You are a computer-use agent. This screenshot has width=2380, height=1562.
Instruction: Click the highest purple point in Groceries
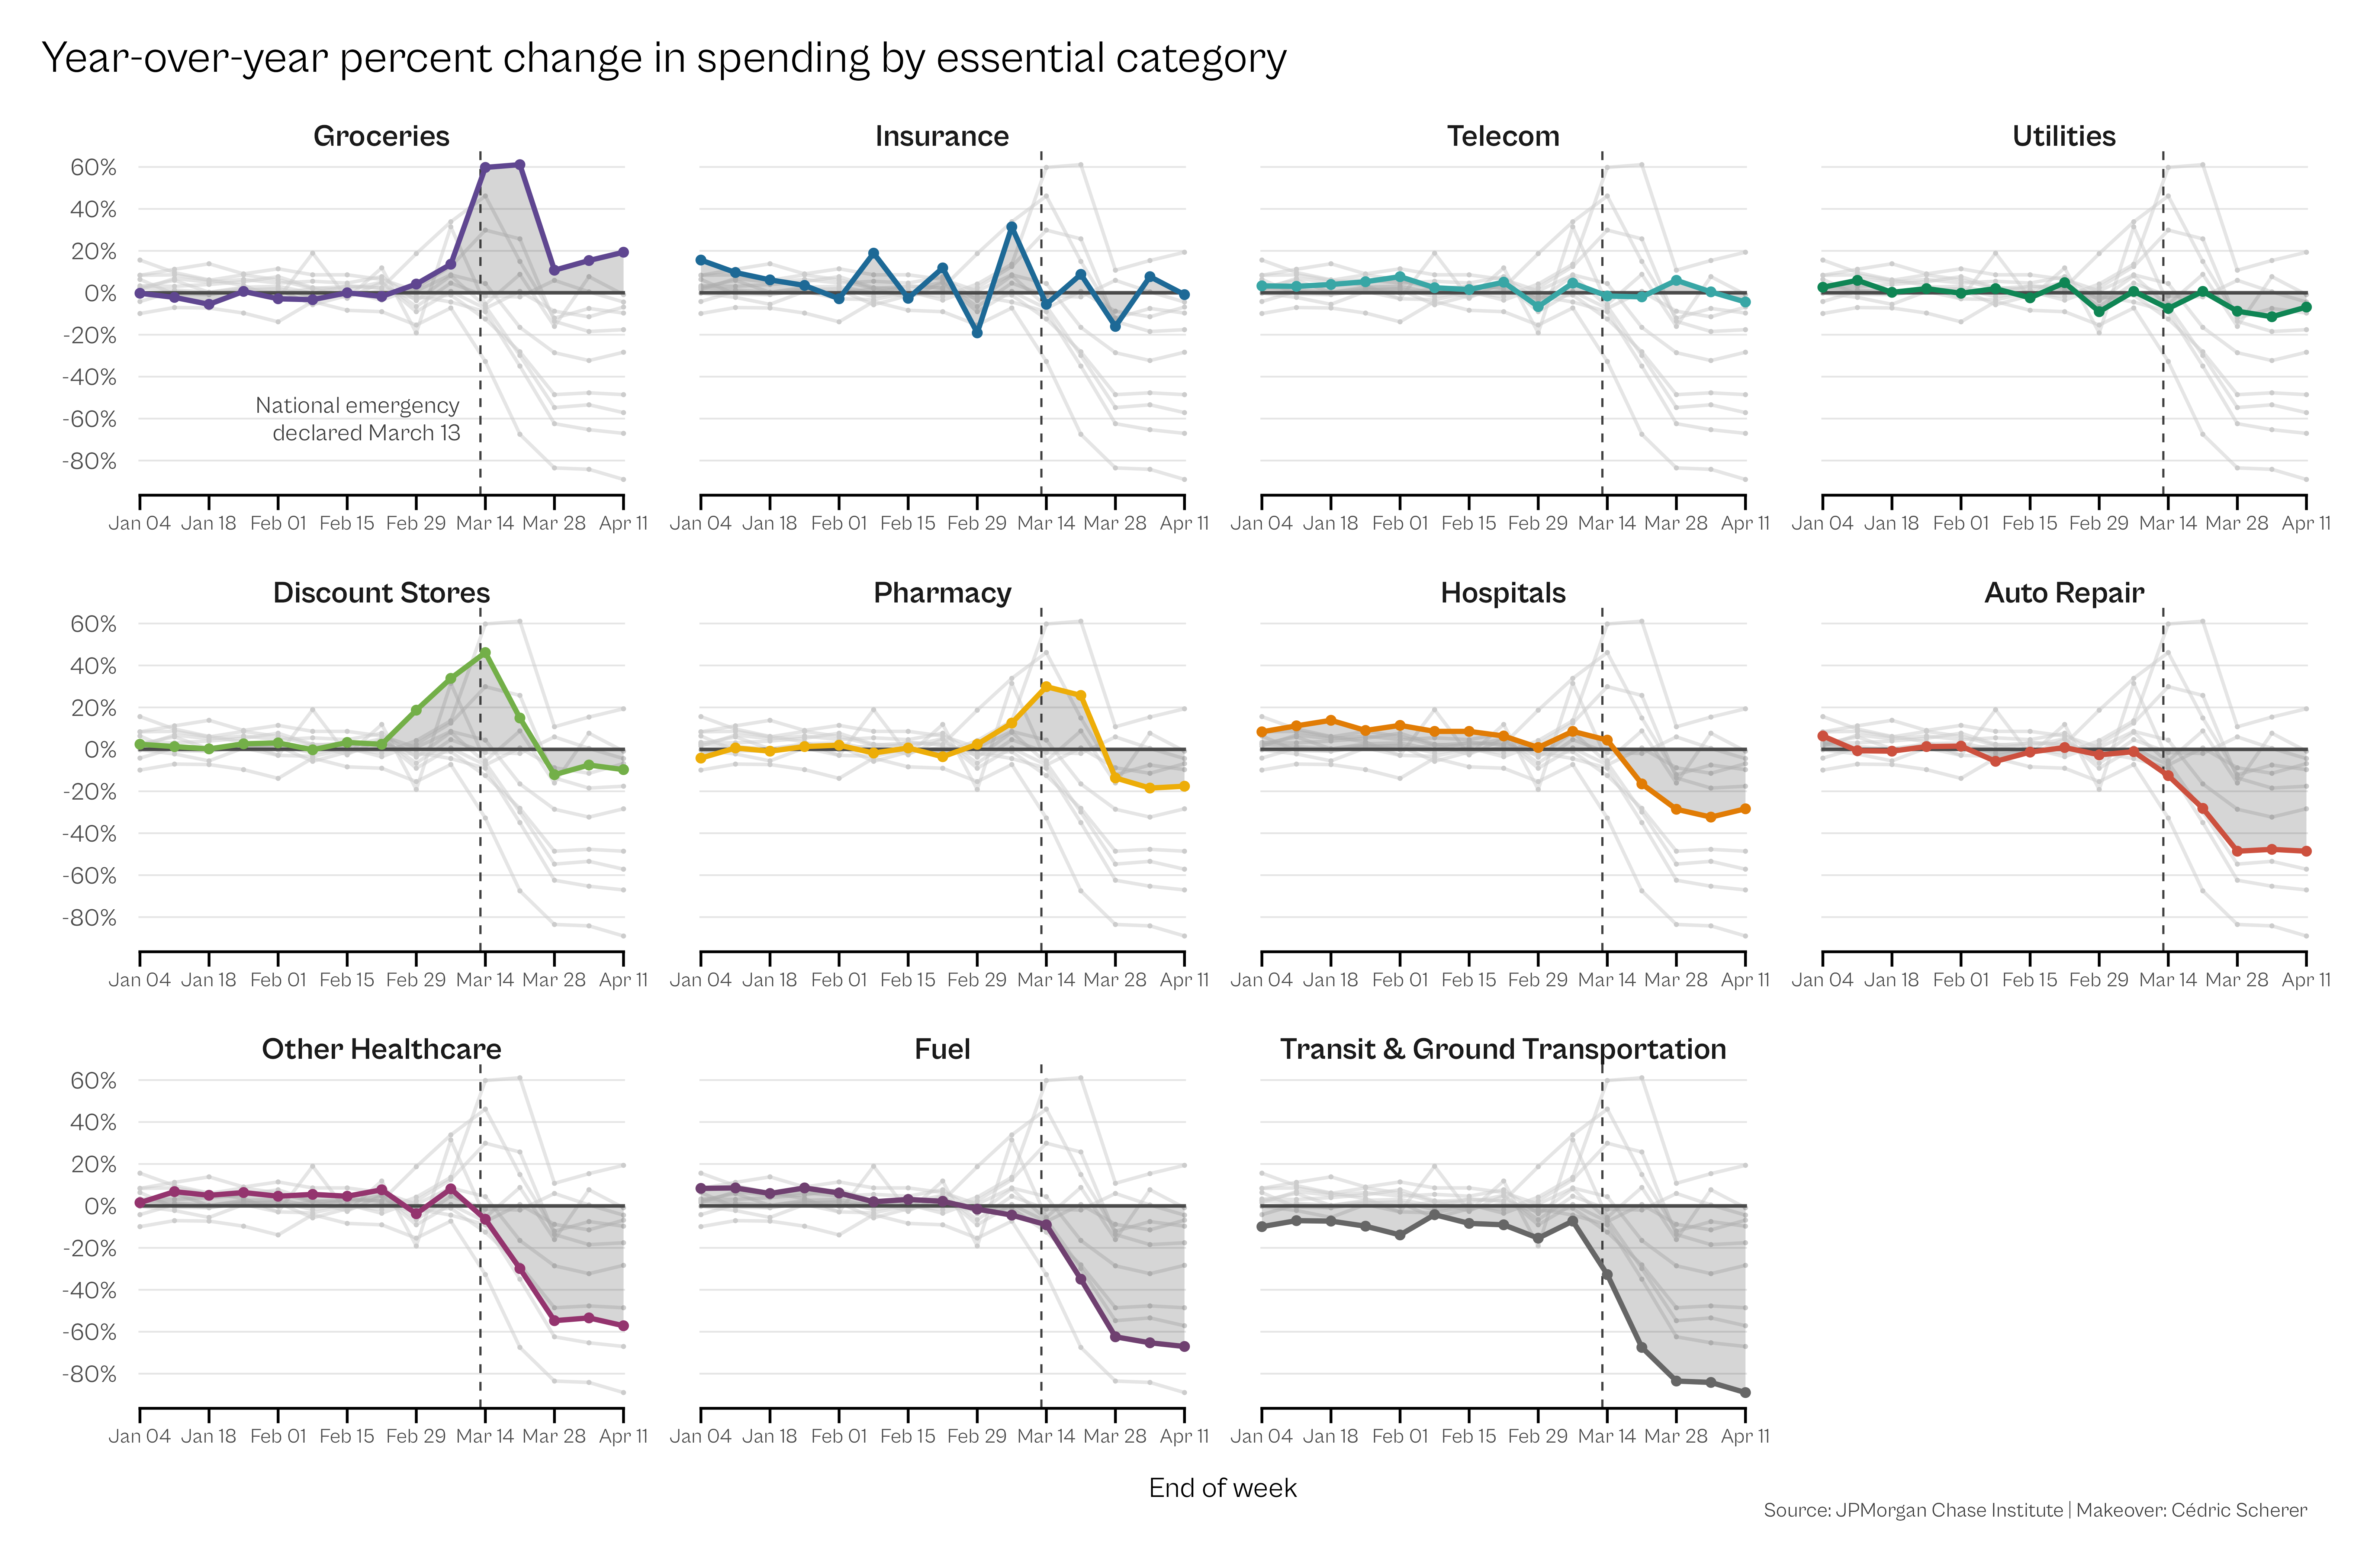(520, 165)
